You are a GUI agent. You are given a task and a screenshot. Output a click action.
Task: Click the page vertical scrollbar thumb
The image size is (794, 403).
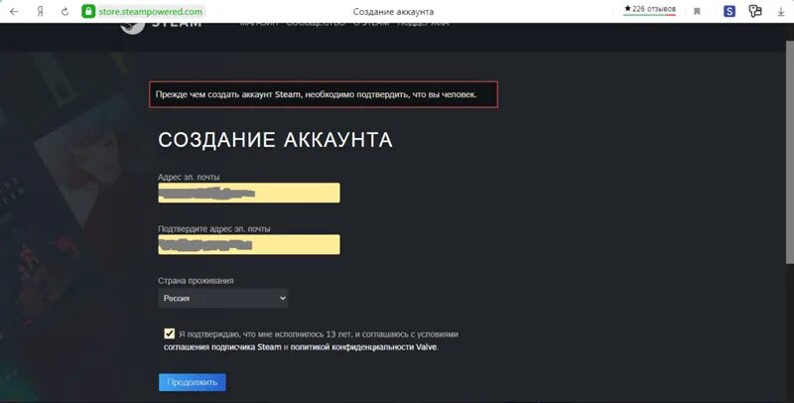click(789, 144)
